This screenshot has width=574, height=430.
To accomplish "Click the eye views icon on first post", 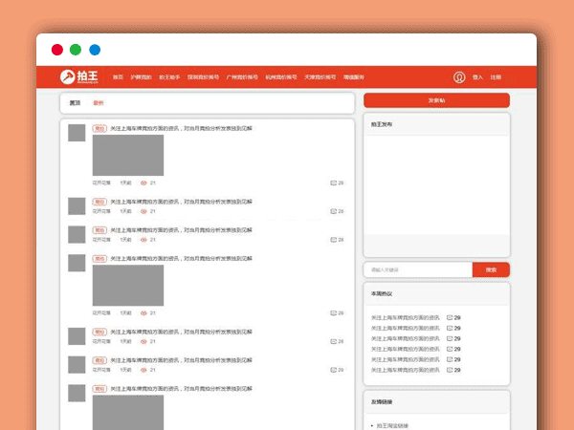I will click(143, 183).
